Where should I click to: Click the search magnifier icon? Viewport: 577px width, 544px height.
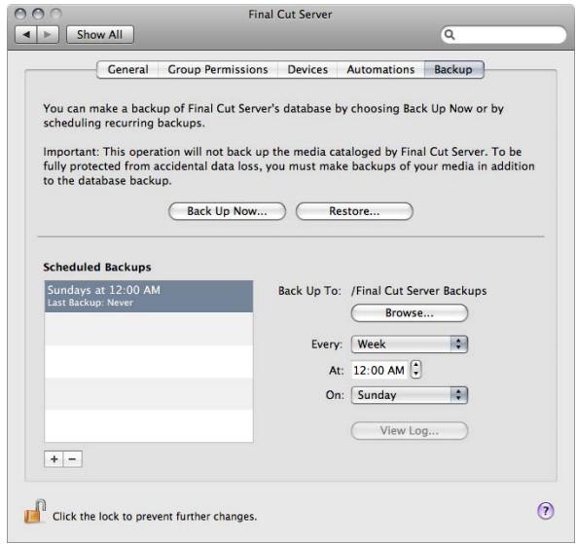pyautogui.click(x=450, y=35)
